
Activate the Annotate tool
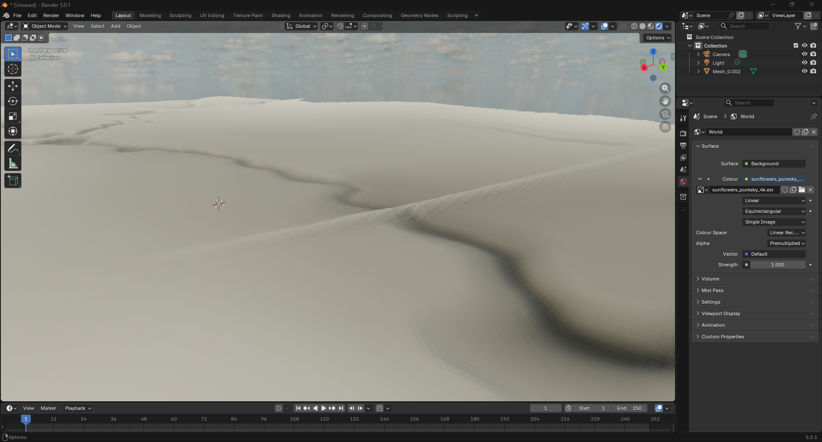coord(13,149)
